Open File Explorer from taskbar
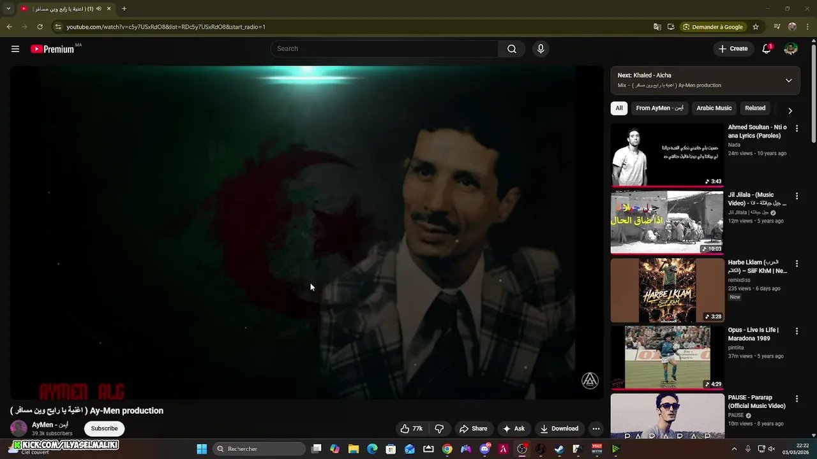The width and height of the screenshot is (817, 459). click(354, 449)
